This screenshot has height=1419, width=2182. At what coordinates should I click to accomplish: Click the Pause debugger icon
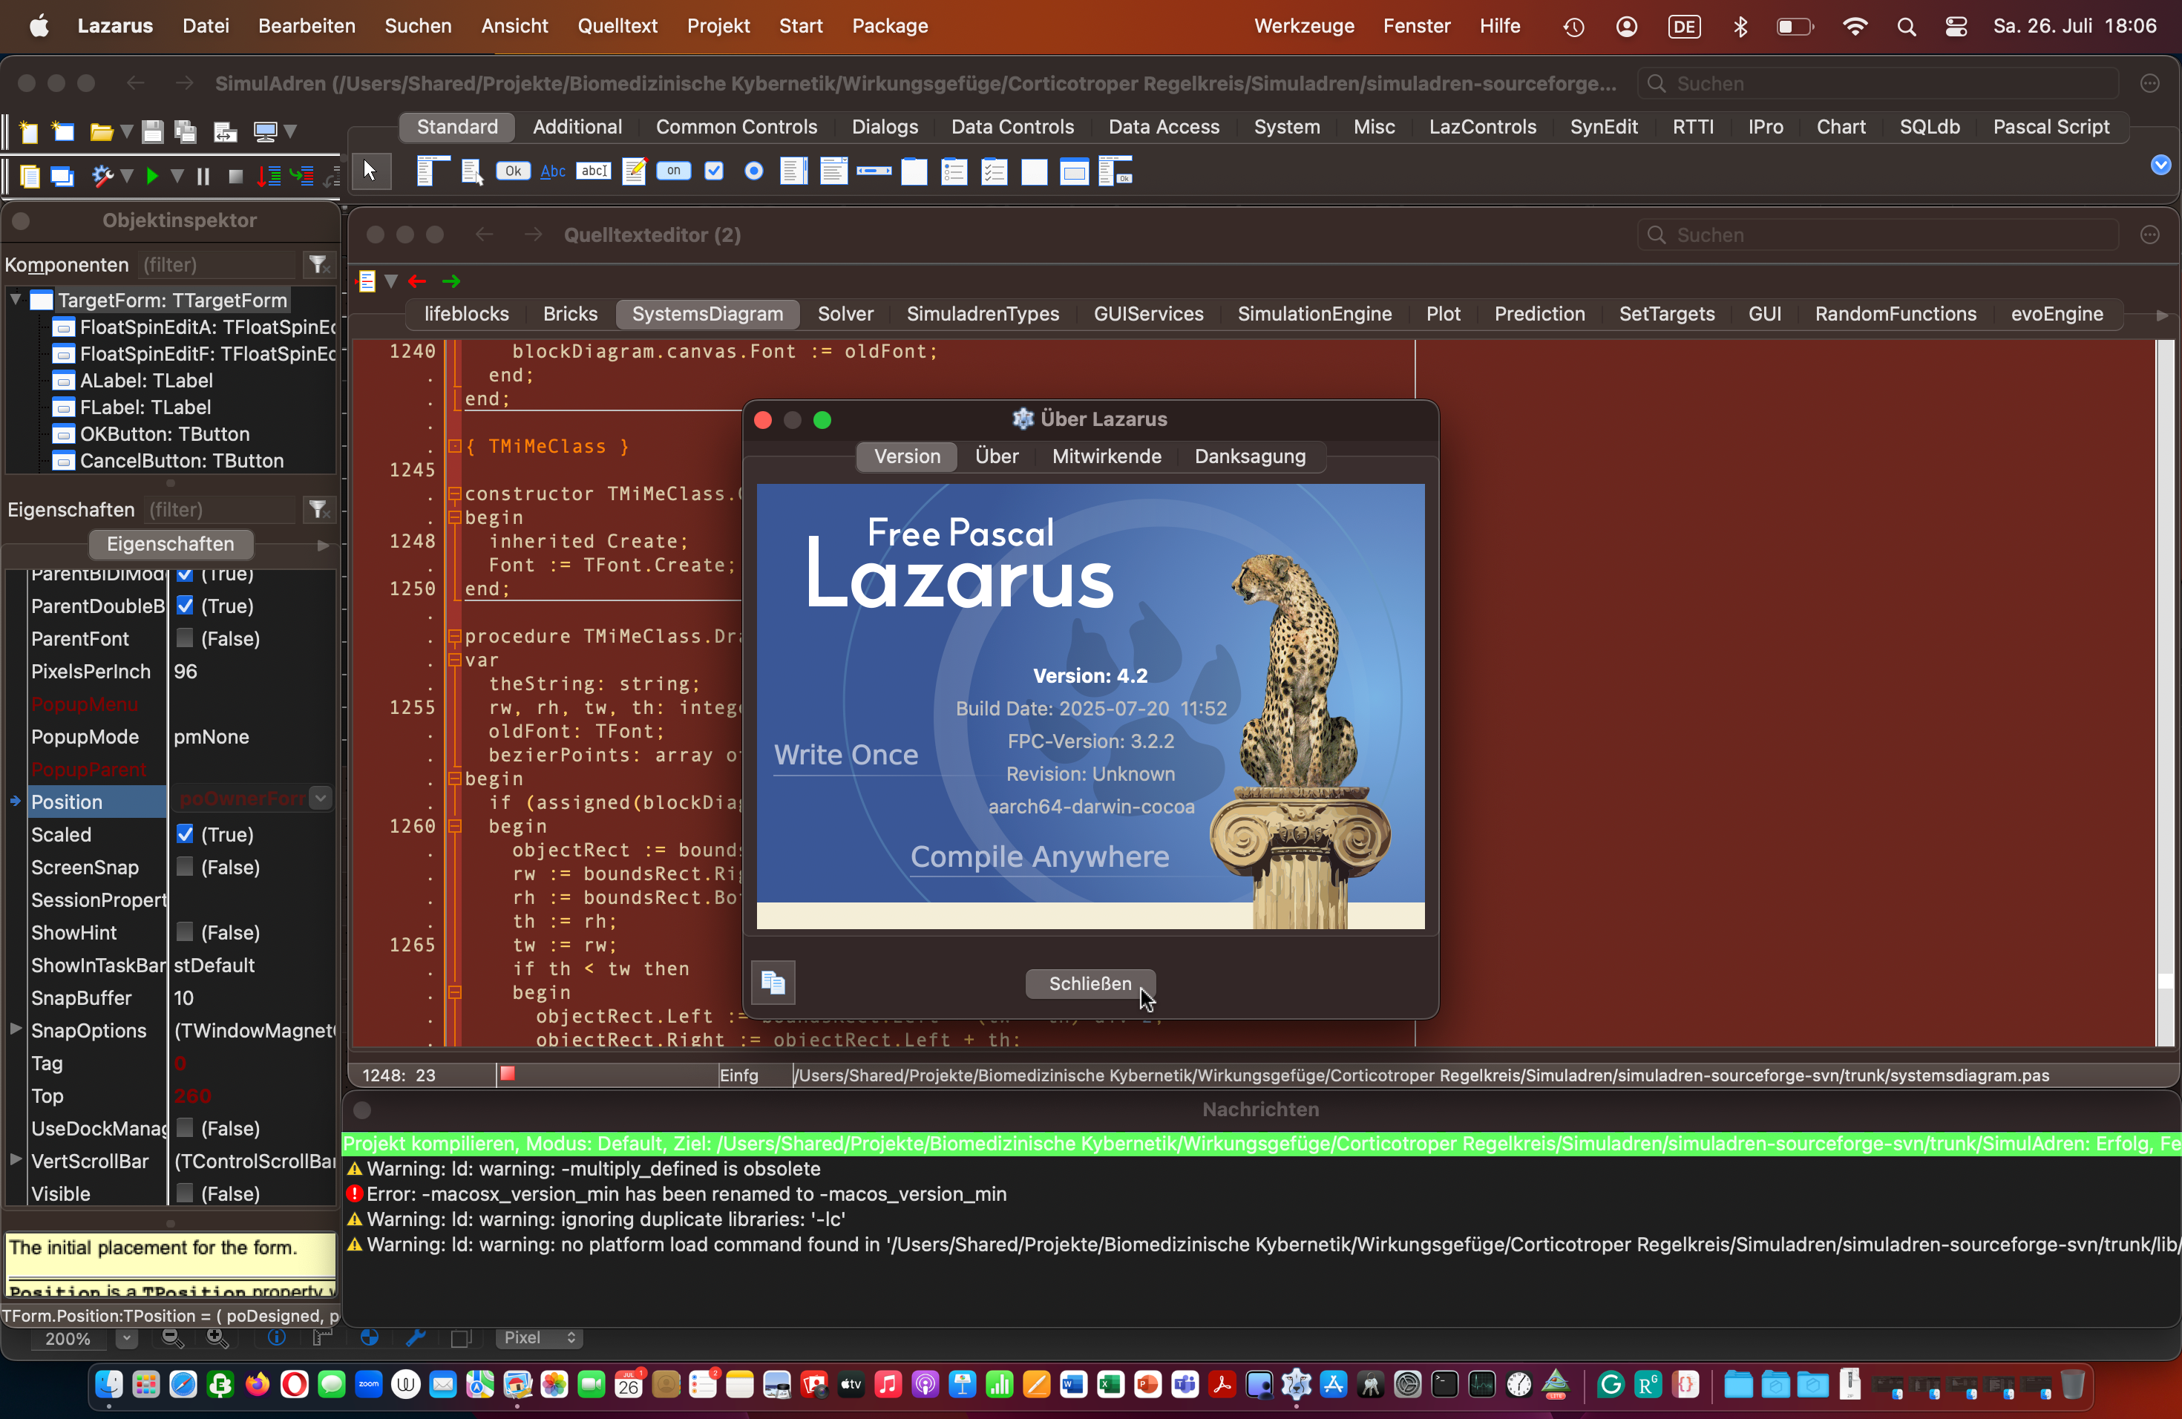203,176
